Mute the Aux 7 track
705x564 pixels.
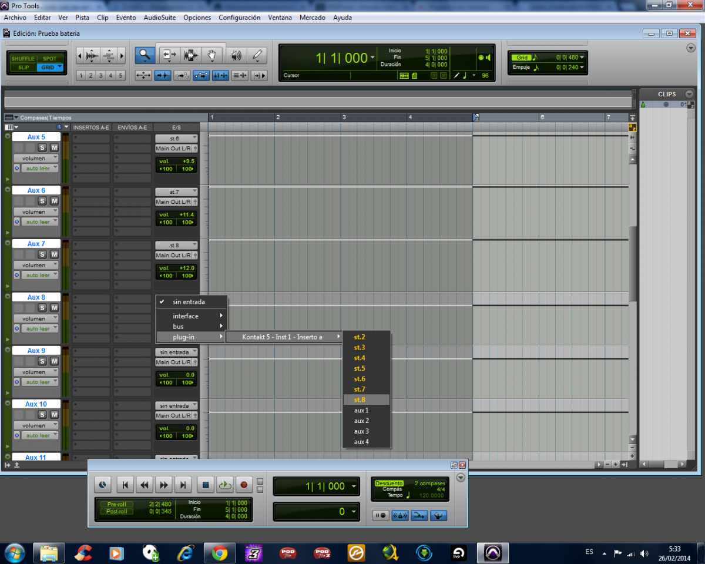pyautogui.click(x=54, y=254)
